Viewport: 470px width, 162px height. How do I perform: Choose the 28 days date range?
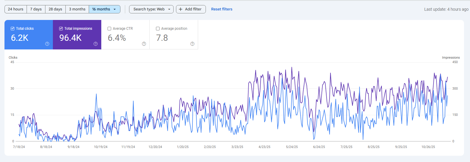point(55,9)
